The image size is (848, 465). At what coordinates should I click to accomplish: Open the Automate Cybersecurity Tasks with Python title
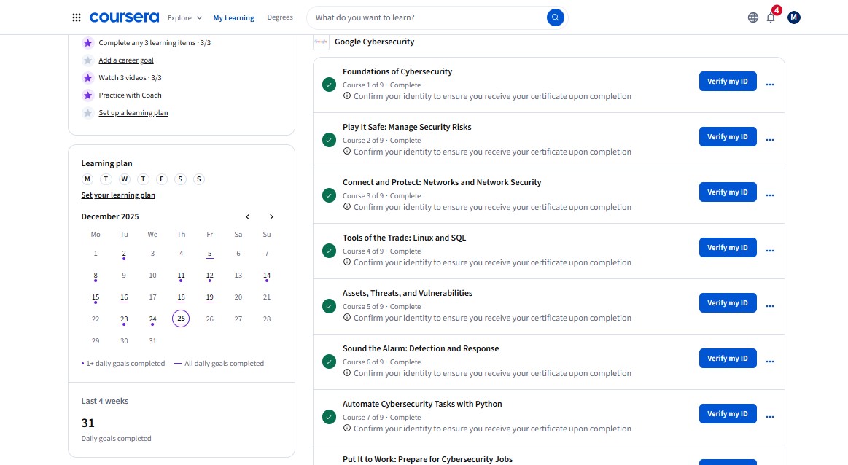click(422, 404)
